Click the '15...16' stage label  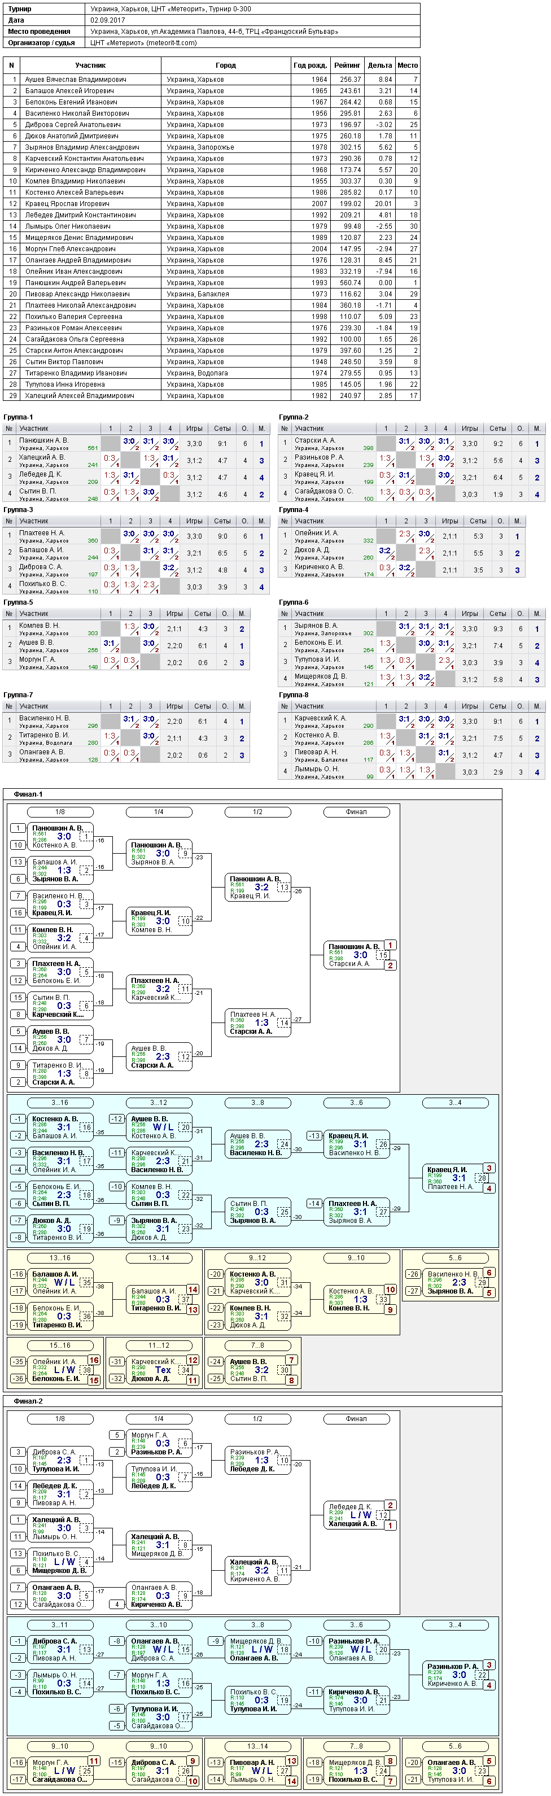pyautogui.click(x=60, y=1345)
